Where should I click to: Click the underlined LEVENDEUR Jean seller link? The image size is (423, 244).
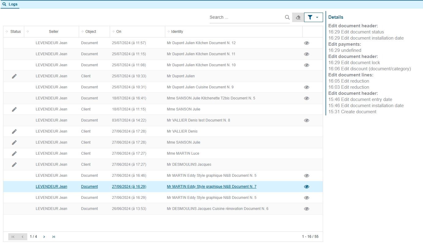click(x=51, y=187)
